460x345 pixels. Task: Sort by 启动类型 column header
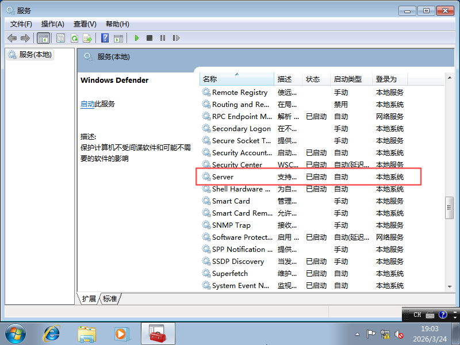pos(351,79)
